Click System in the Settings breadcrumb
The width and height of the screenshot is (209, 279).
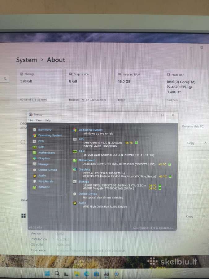27,60
